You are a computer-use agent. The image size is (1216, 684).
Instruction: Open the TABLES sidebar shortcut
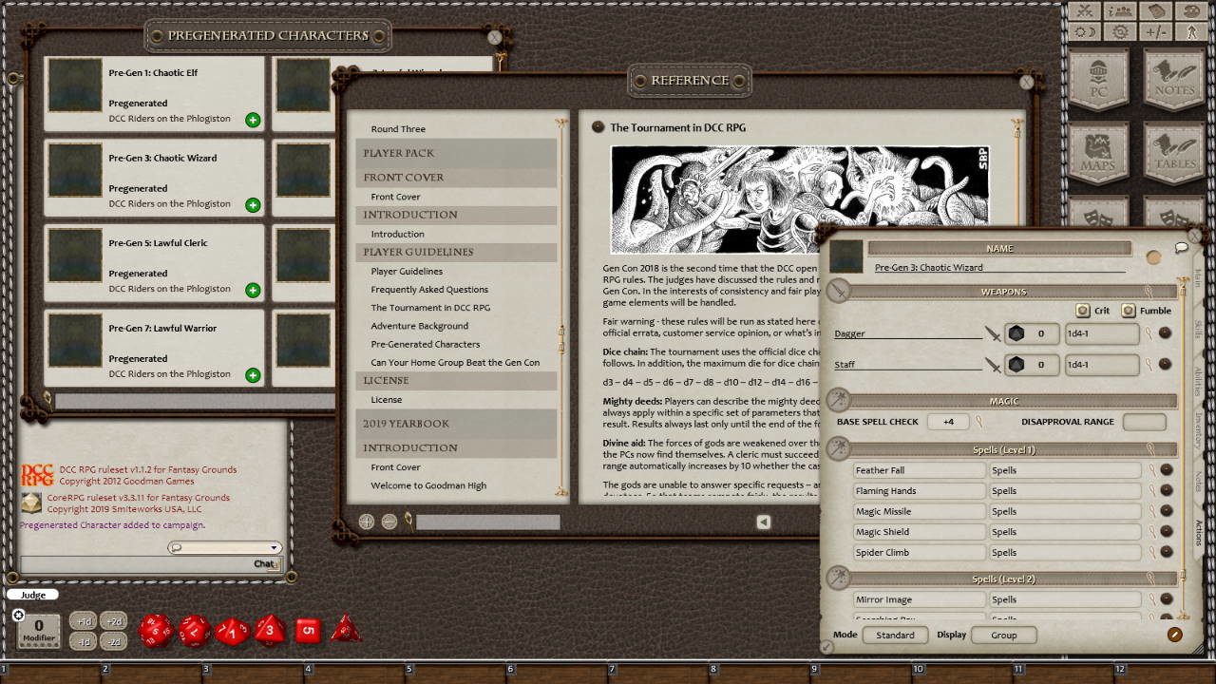click(x=1173, y=152)
